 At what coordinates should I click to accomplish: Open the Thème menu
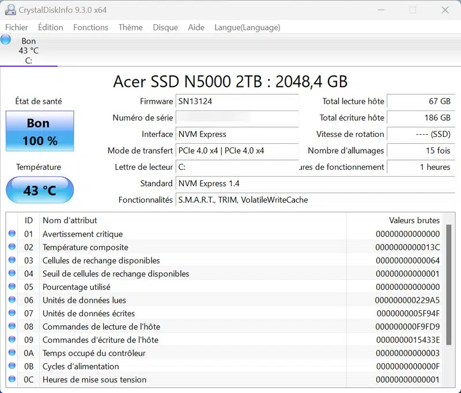coord(130,27)
